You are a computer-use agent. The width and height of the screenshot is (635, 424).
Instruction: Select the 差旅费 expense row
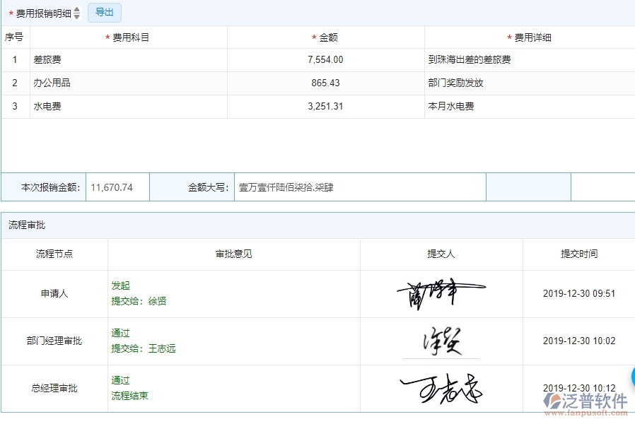141,59
